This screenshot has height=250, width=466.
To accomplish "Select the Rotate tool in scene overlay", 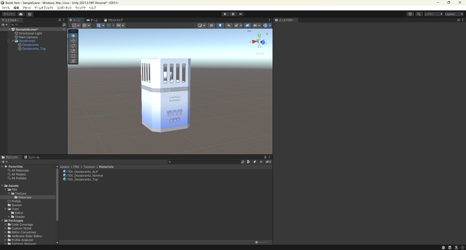I will point(73,46).
